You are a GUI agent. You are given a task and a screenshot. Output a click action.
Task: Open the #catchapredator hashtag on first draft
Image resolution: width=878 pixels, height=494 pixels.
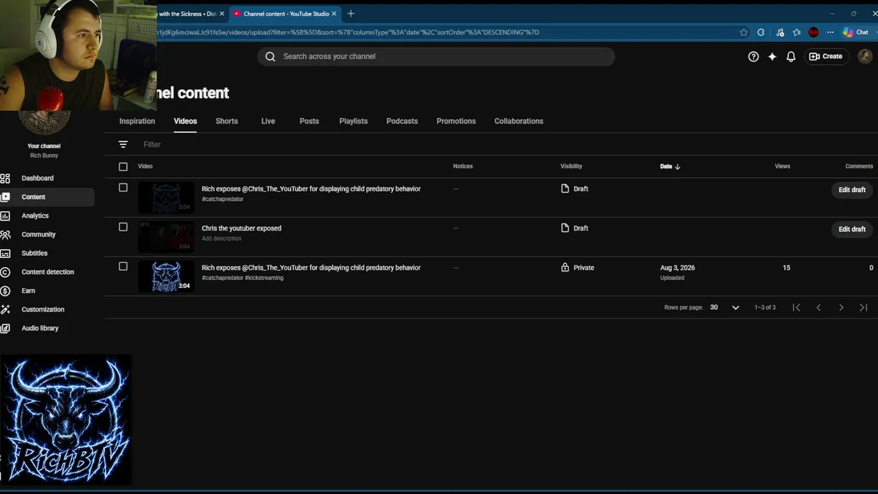222,199
